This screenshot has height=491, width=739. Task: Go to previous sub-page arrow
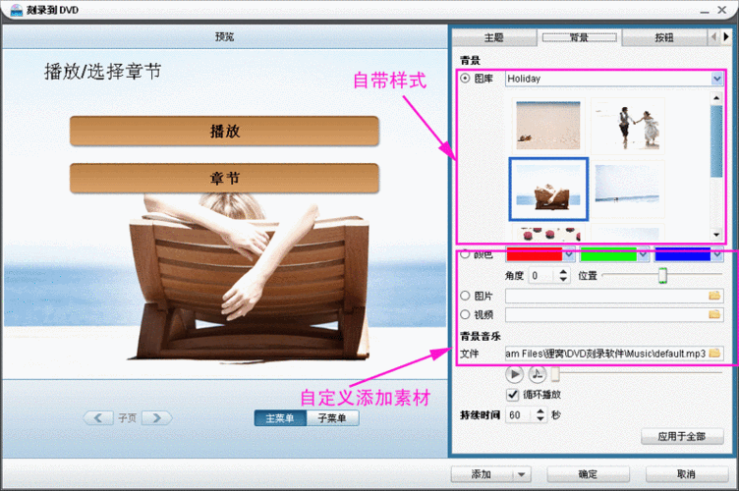(98, 418)
